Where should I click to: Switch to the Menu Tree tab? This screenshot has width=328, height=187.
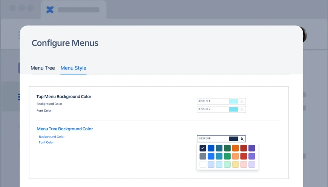pos(43,68)
